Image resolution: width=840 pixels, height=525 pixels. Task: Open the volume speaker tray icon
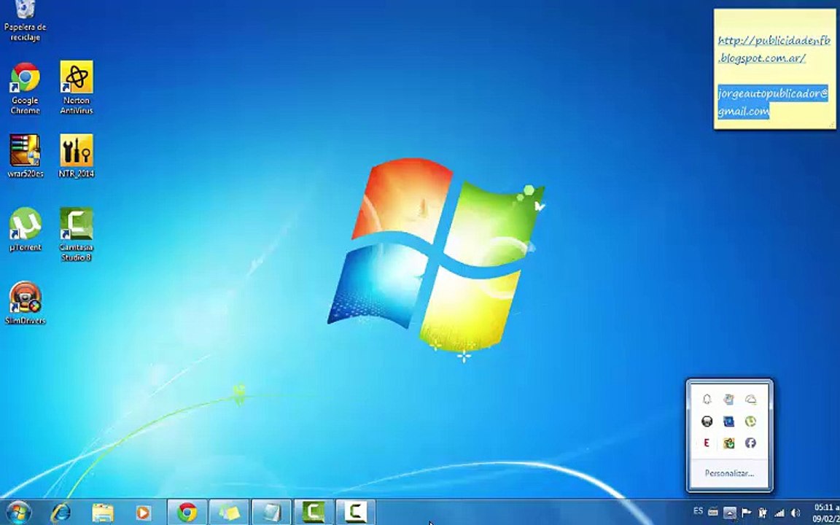[x=796, y=513]
